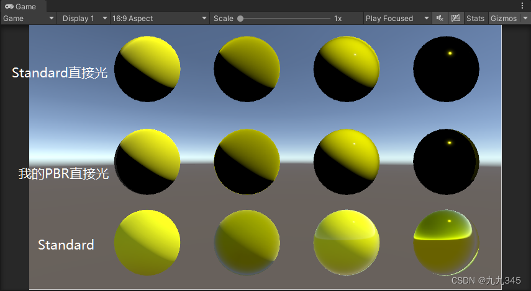
Task: Click the game controller icon on Game tab
Action: tap(9, 6)
